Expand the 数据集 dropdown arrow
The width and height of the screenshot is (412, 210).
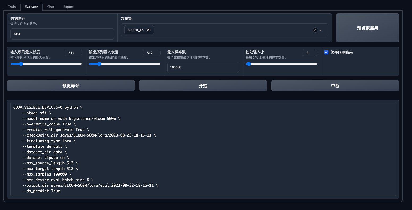[x=320, y=30]
